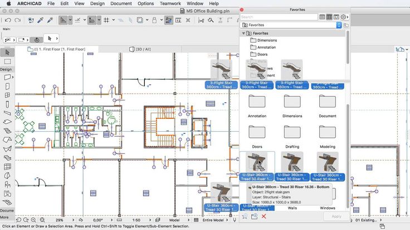Screen dimensions: 410x230
Task: Click the star icon to add favorite
Action: 245,216
